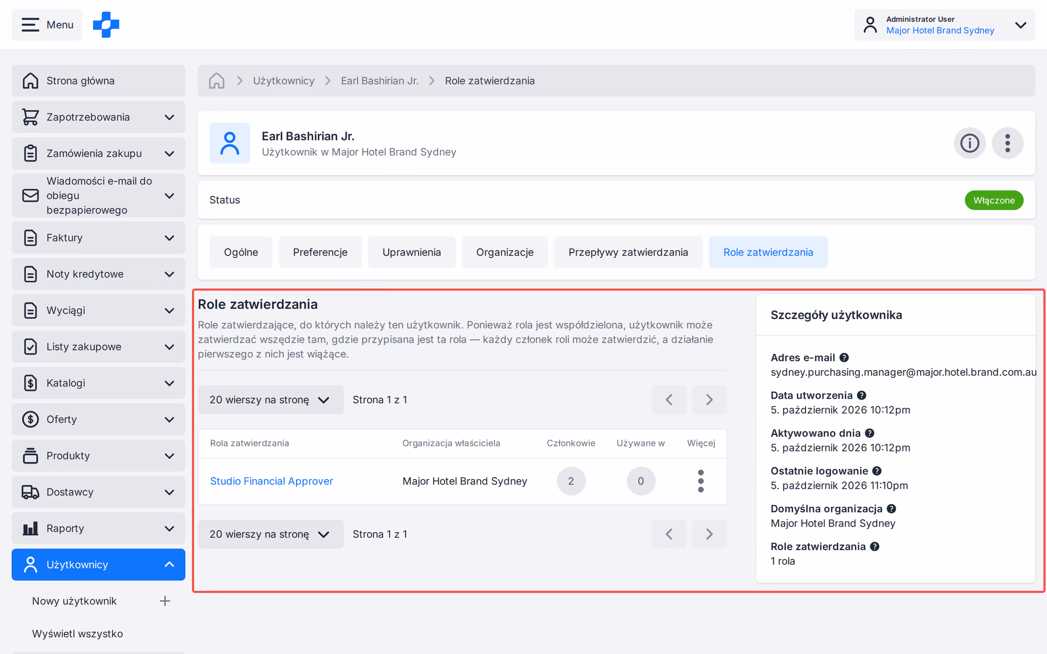Click the user avatar icon for Earl Bashirian
Screen dimensions: 1047x654
click(x=230, y=143)
